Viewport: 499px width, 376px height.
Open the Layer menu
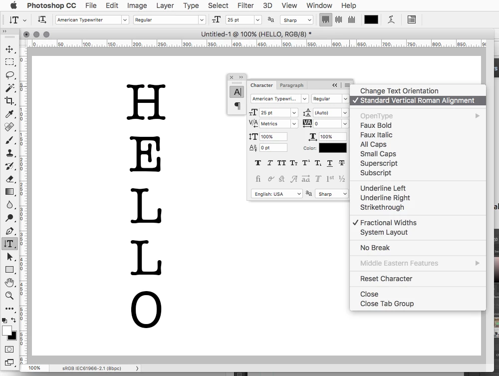pos(165,5)
